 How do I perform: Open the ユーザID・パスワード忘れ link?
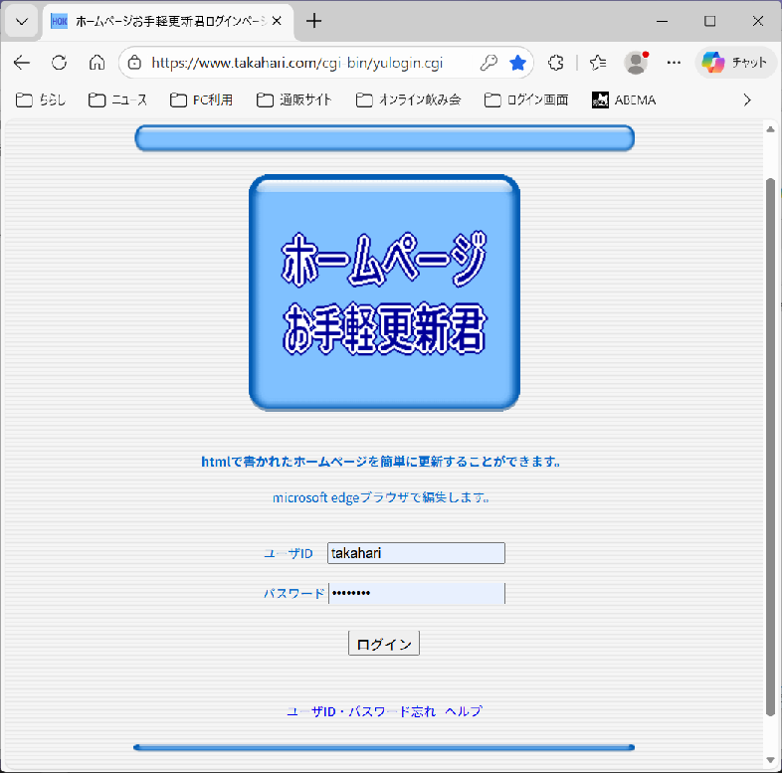[361, 711]
